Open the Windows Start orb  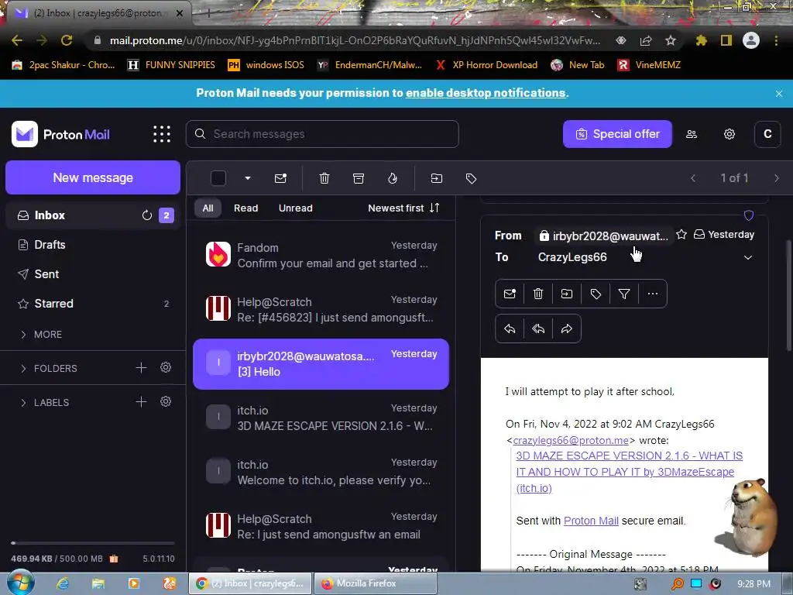point(20,583)
